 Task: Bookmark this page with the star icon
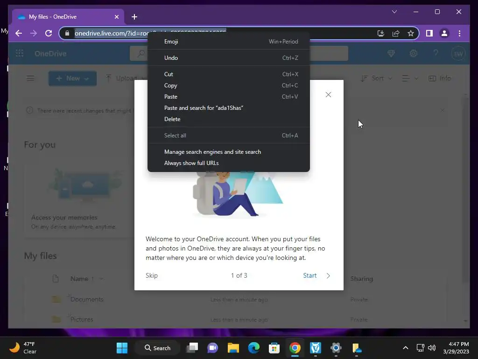pos(411,33)
